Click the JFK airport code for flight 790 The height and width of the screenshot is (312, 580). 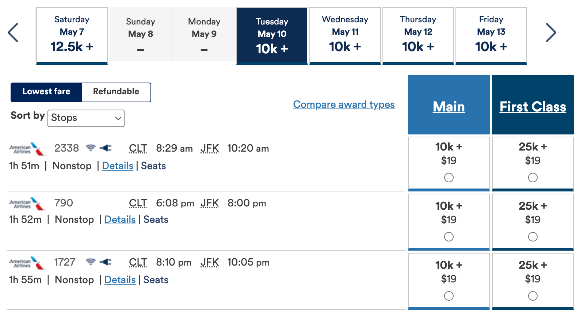(x=209, y=203)
